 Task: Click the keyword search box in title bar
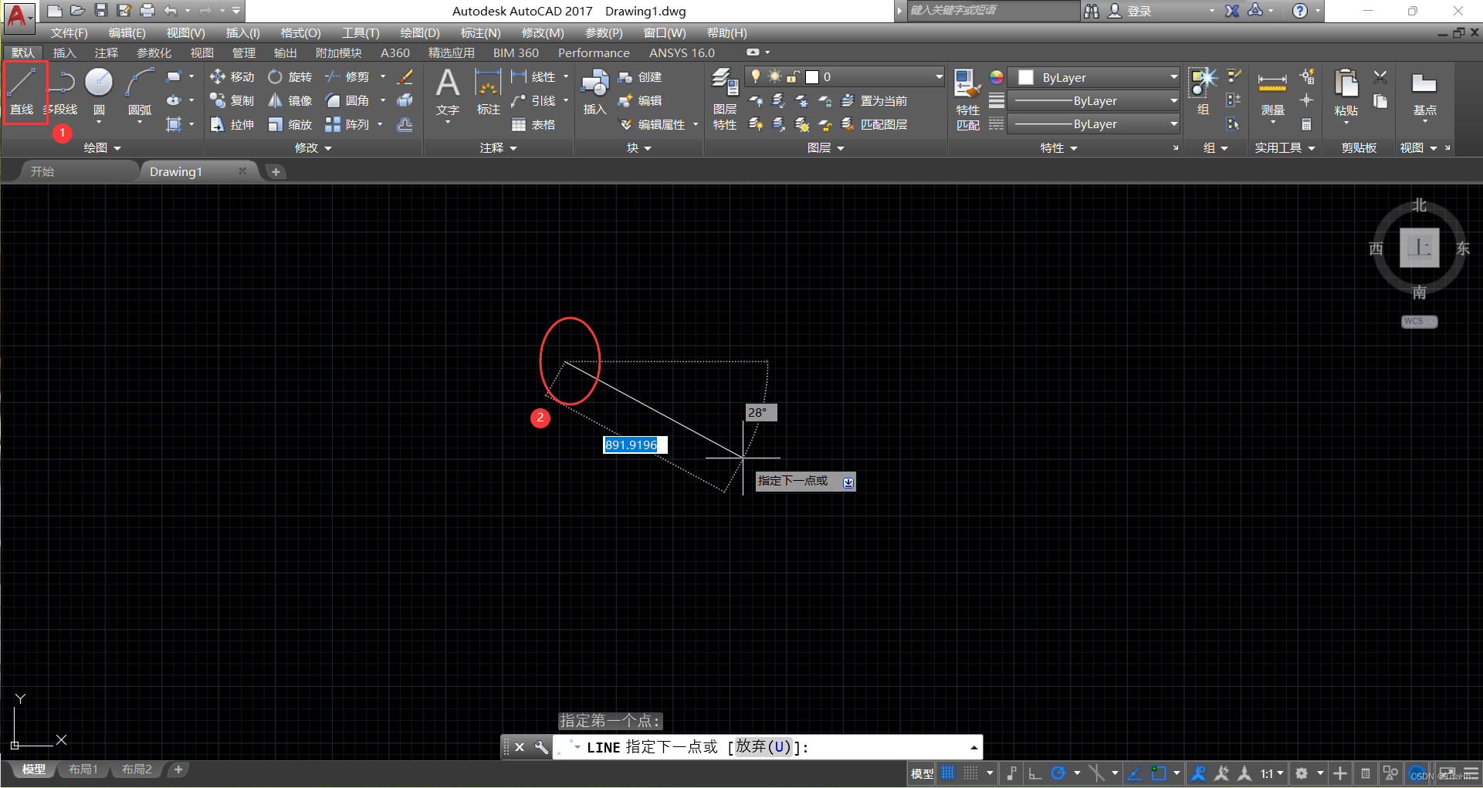(x=993, y=11)
